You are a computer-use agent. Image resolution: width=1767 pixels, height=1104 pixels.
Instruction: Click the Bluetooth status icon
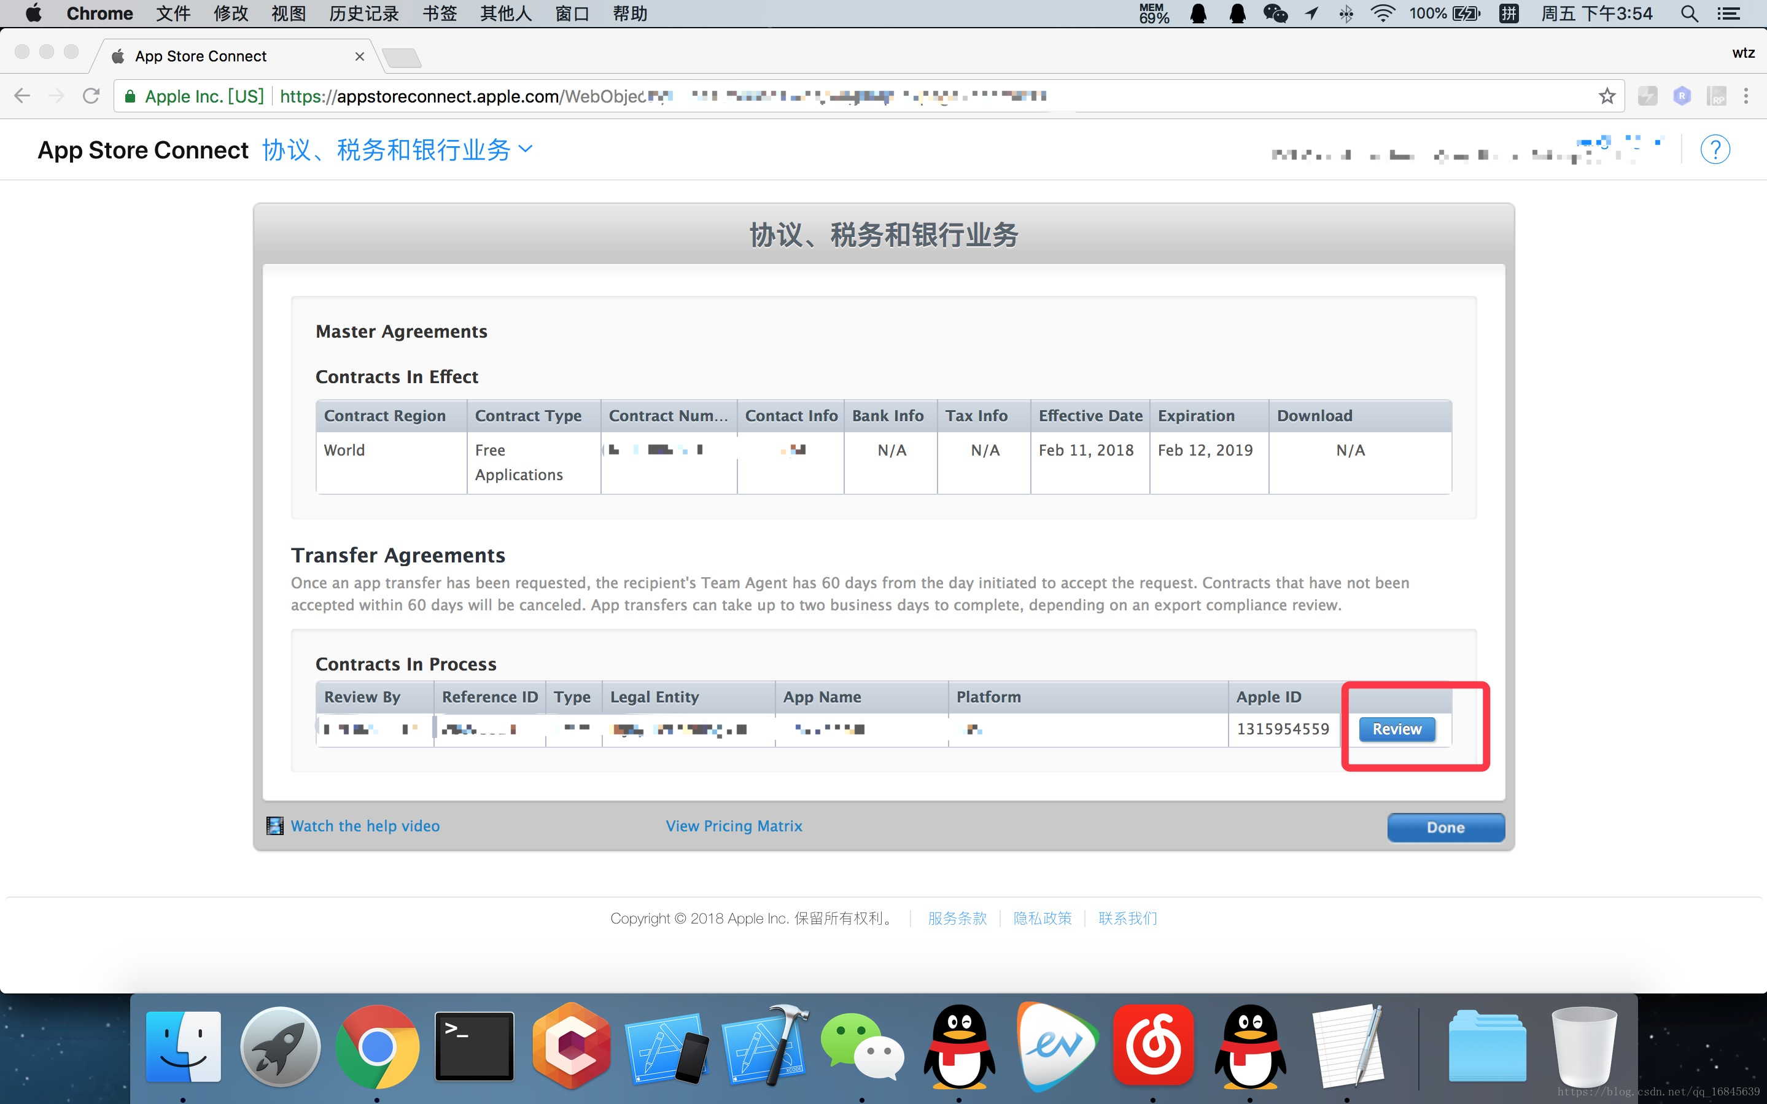point(1346,13)
